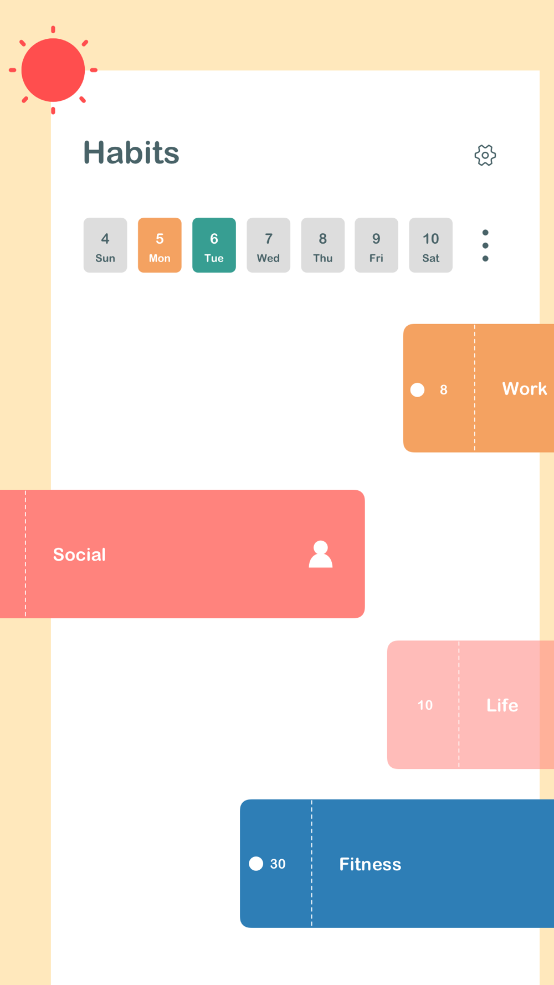Toggle the white circle on Fitness card
This screenshot has height=985, width=554.
tap(256, 864)
